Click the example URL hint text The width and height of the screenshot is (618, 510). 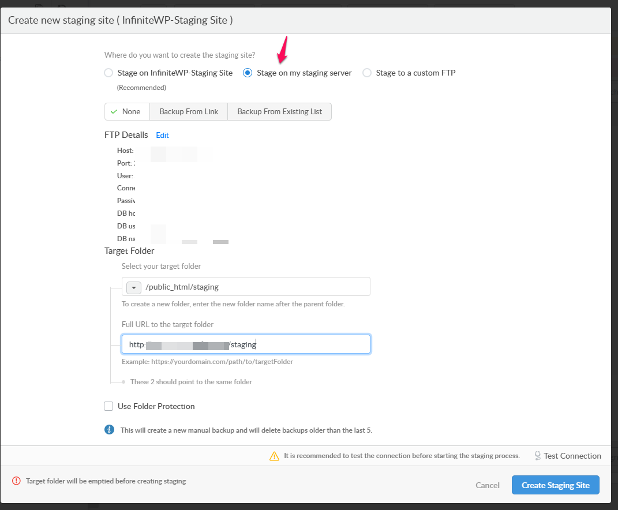[207, 362]
